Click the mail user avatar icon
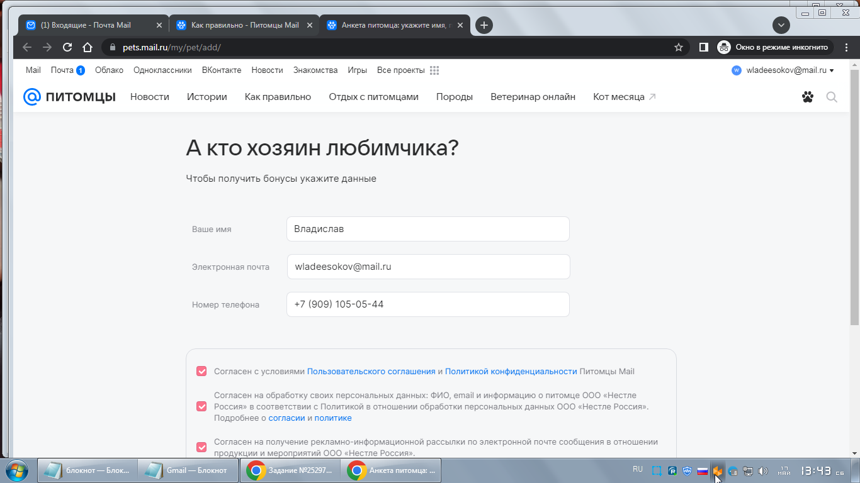This screenshot has width=860, height=483. tap(737, 70)
